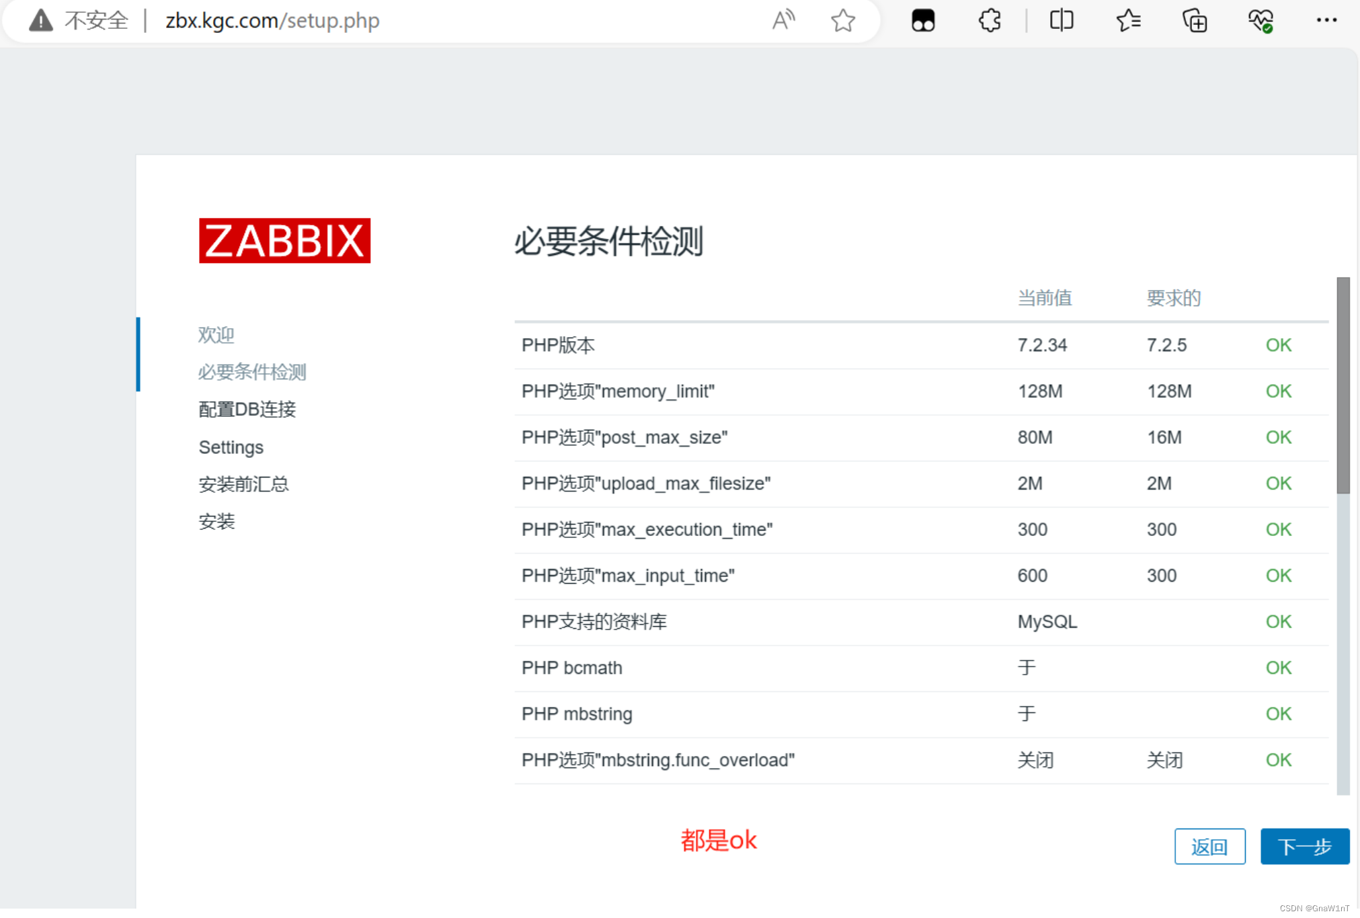Open Collections with the add icon
The image size is (1360, 918).
tap(1195, 20)
